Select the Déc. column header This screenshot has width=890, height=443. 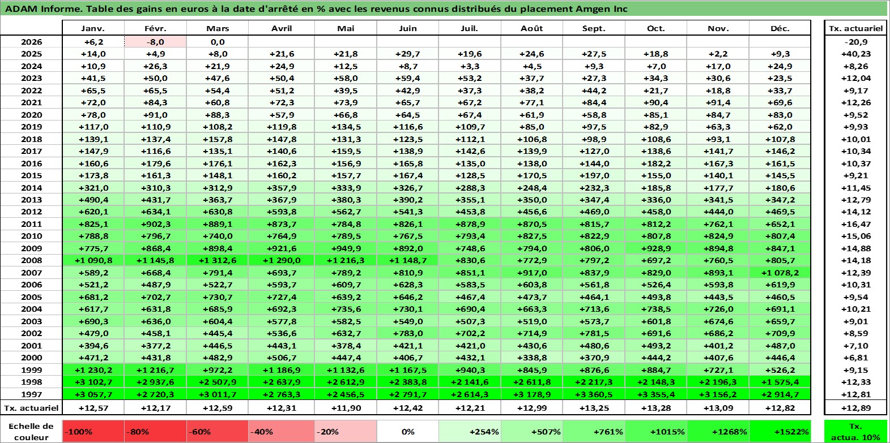click(780, 28)
